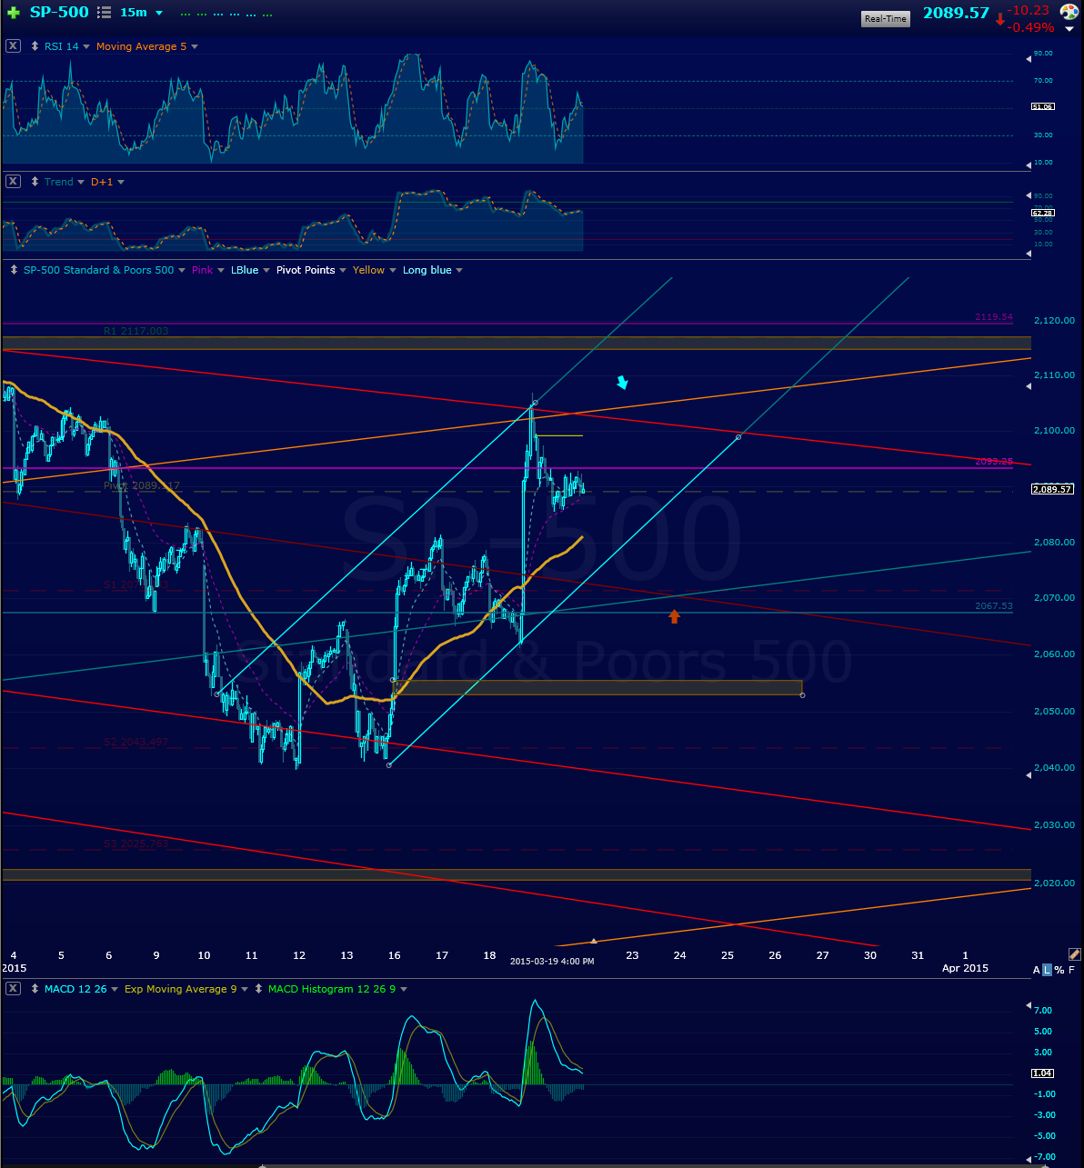Click the RSI current value tag 51.06

coord(1042,106)
